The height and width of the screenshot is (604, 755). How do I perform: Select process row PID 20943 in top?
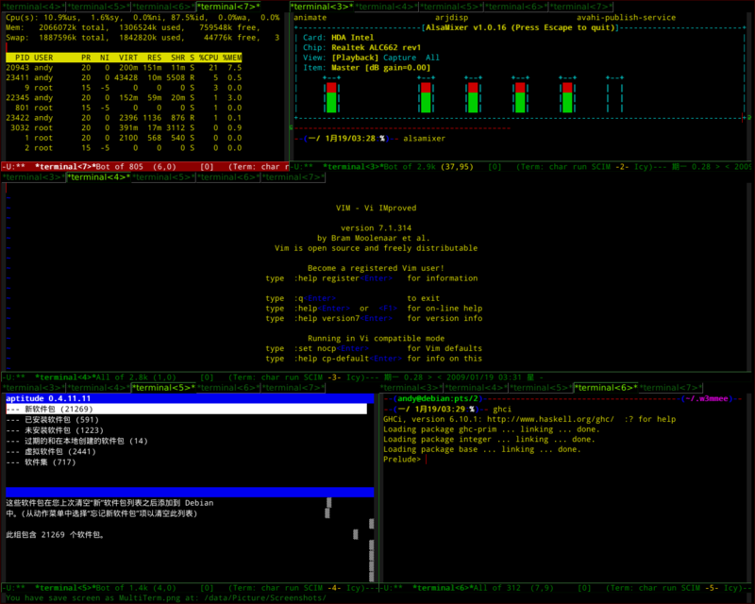(124, 67)
